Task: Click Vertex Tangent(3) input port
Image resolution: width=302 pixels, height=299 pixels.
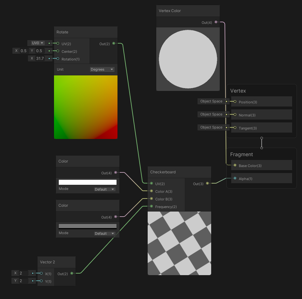Action: [x=235, y=128]
